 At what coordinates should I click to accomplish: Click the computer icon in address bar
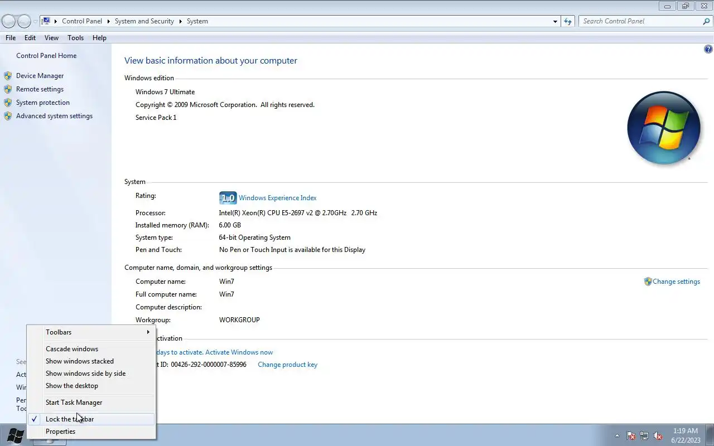(x=46, y=21)
